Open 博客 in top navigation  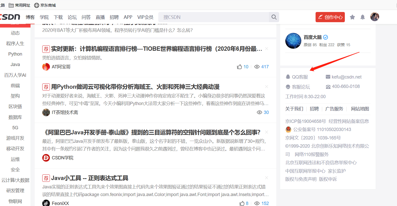[30, 17]
